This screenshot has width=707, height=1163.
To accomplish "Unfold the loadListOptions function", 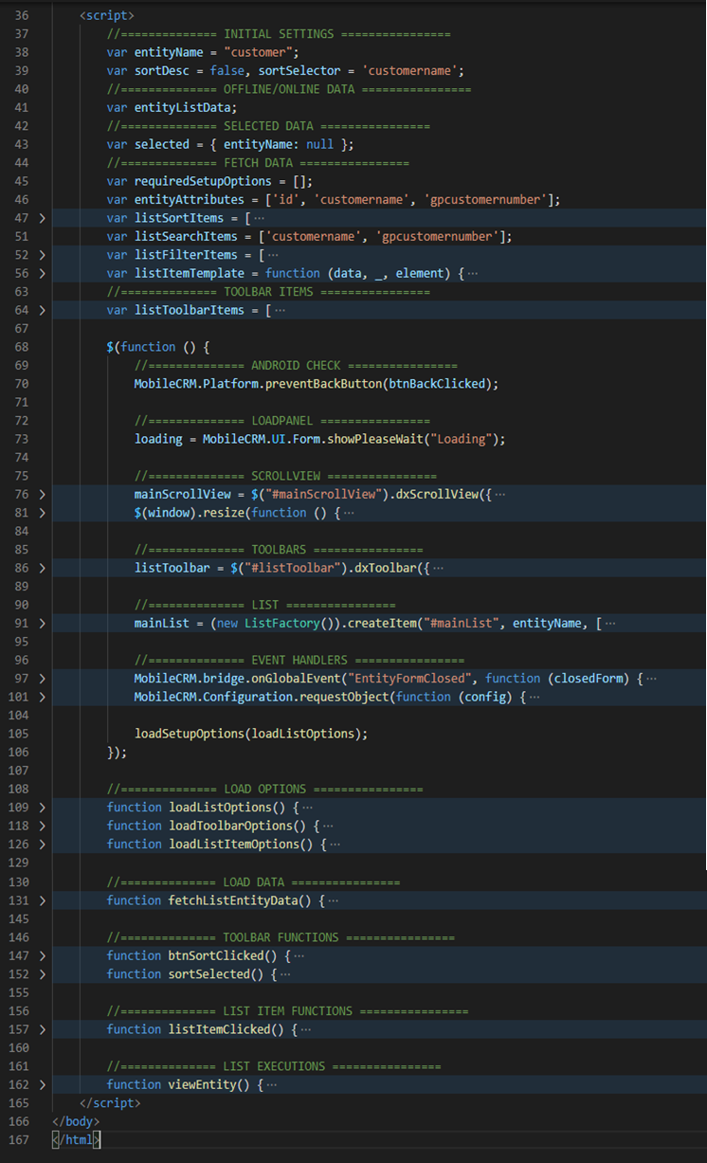I will [42, 808].
